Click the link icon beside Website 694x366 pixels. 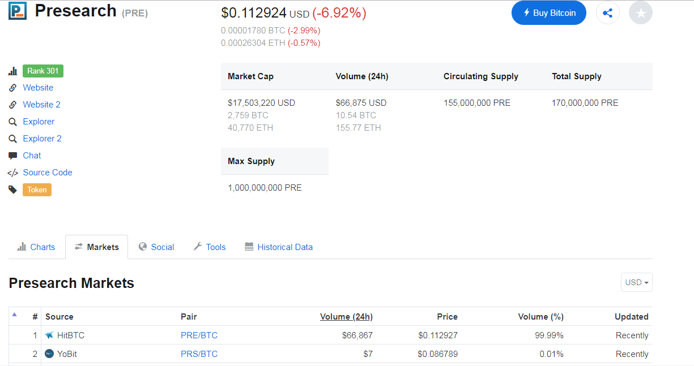click(x=12, y=88)
